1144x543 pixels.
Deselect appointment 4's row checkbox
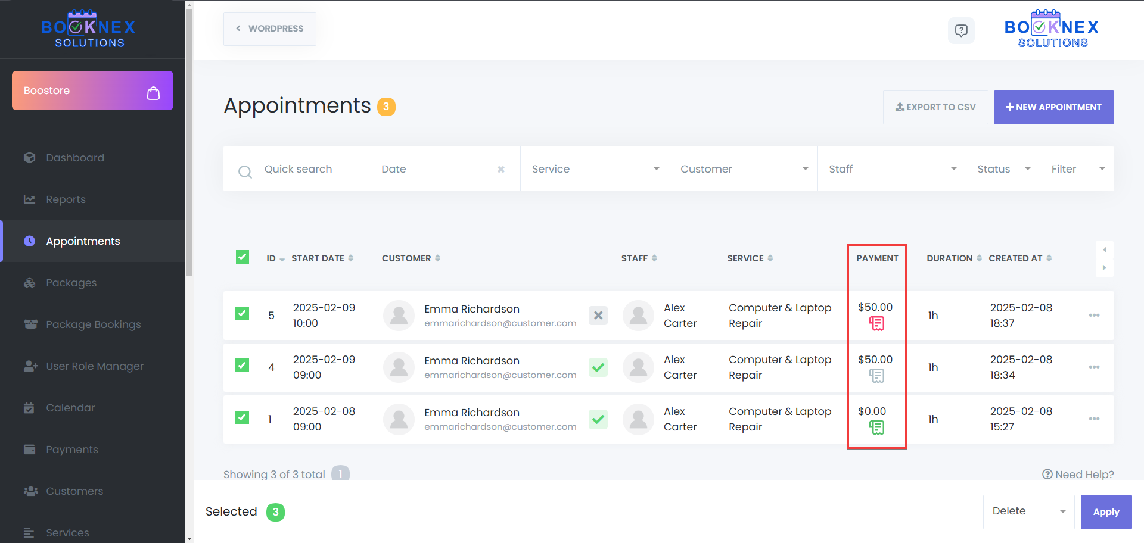[x=242, y=366]
